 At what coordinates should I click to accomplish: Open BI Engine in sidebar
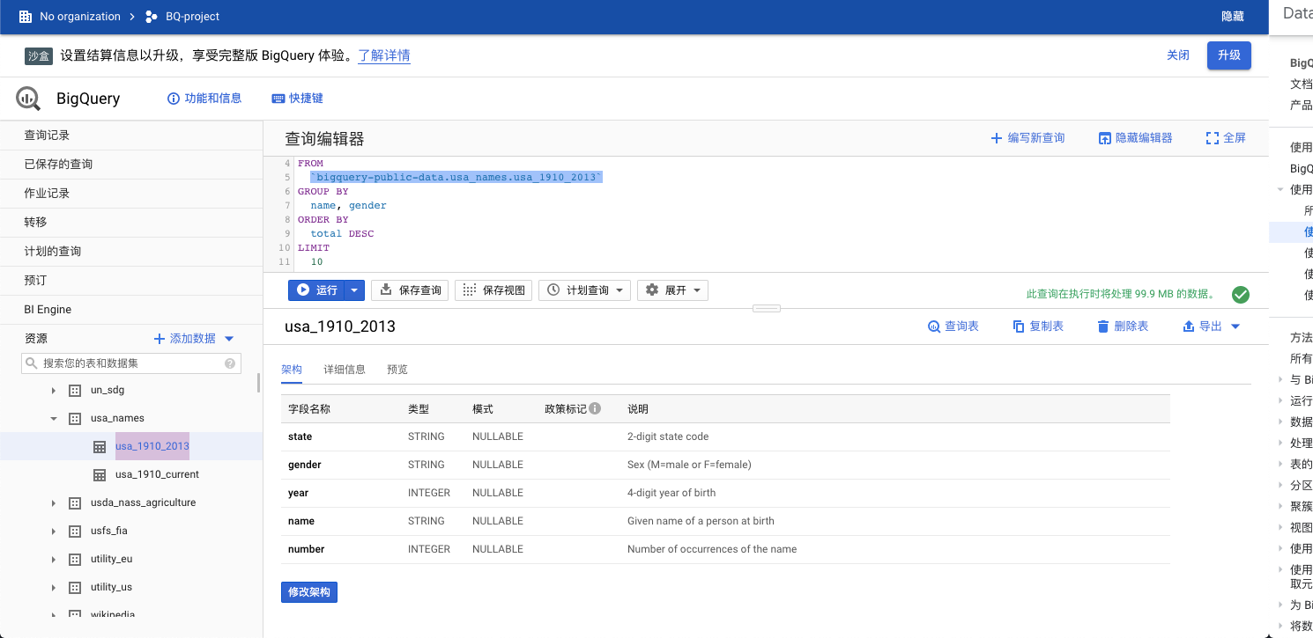tap(131, 310)
